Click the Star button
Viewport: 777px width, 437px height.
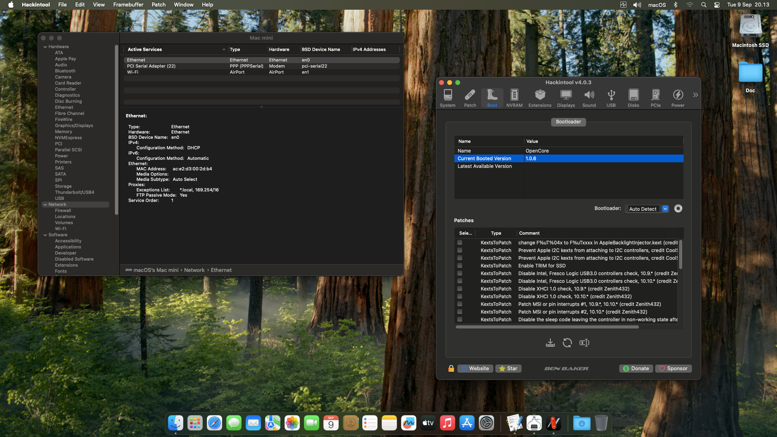(508, 368)
